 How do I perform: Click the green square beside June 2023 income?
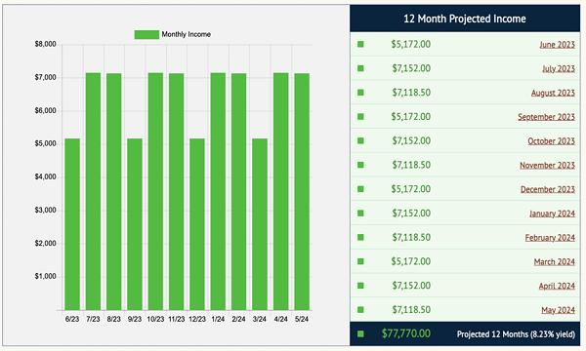(x=360, y=45)
